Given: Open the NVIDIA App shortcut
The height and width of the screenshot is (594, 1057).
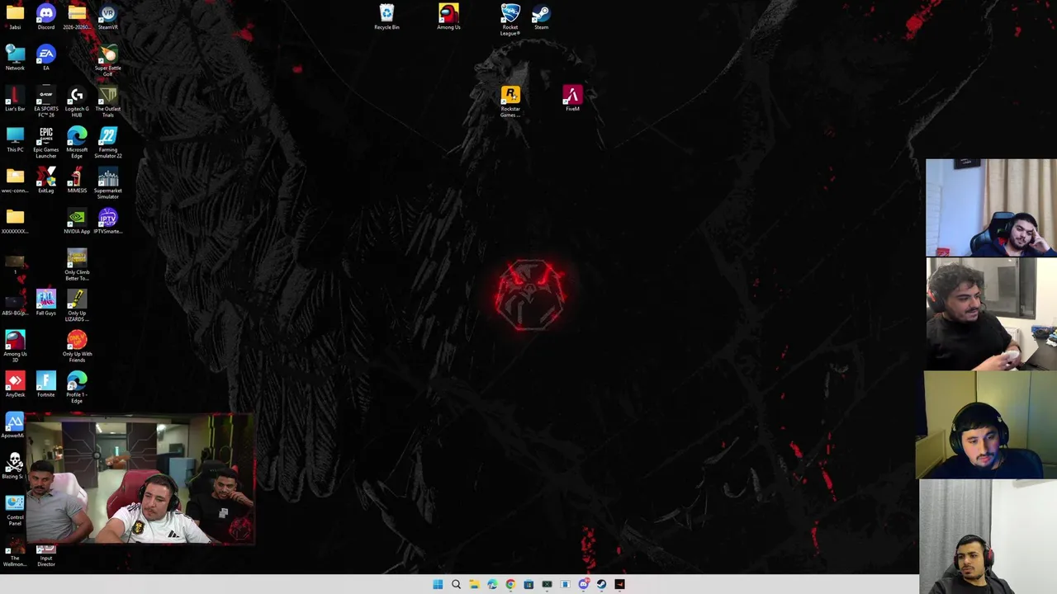Looking at the screenshot, I should click(x=77, y=221).
